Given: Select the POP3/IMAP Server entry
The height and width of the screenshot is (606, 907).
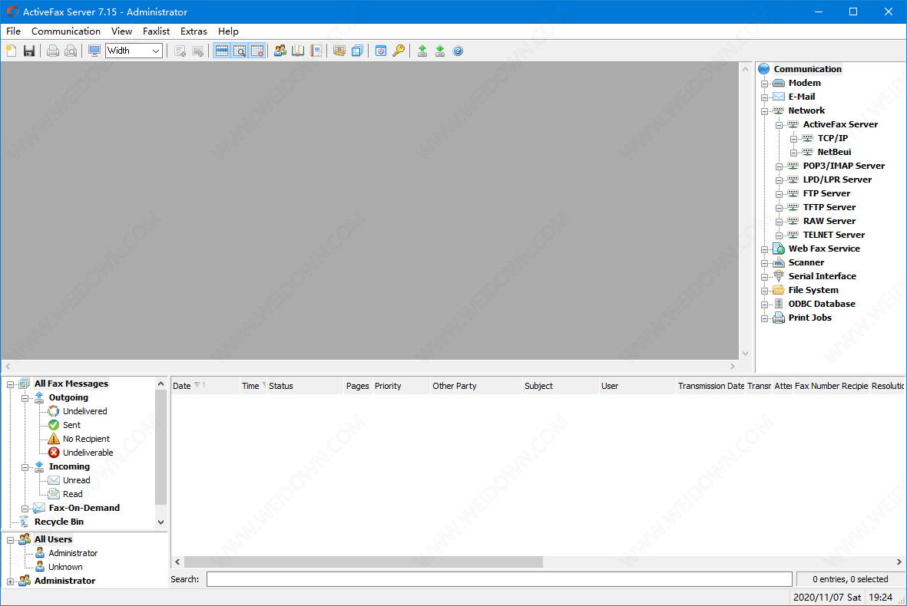Looking at the screenshot, I should click(x=843, y=166).
